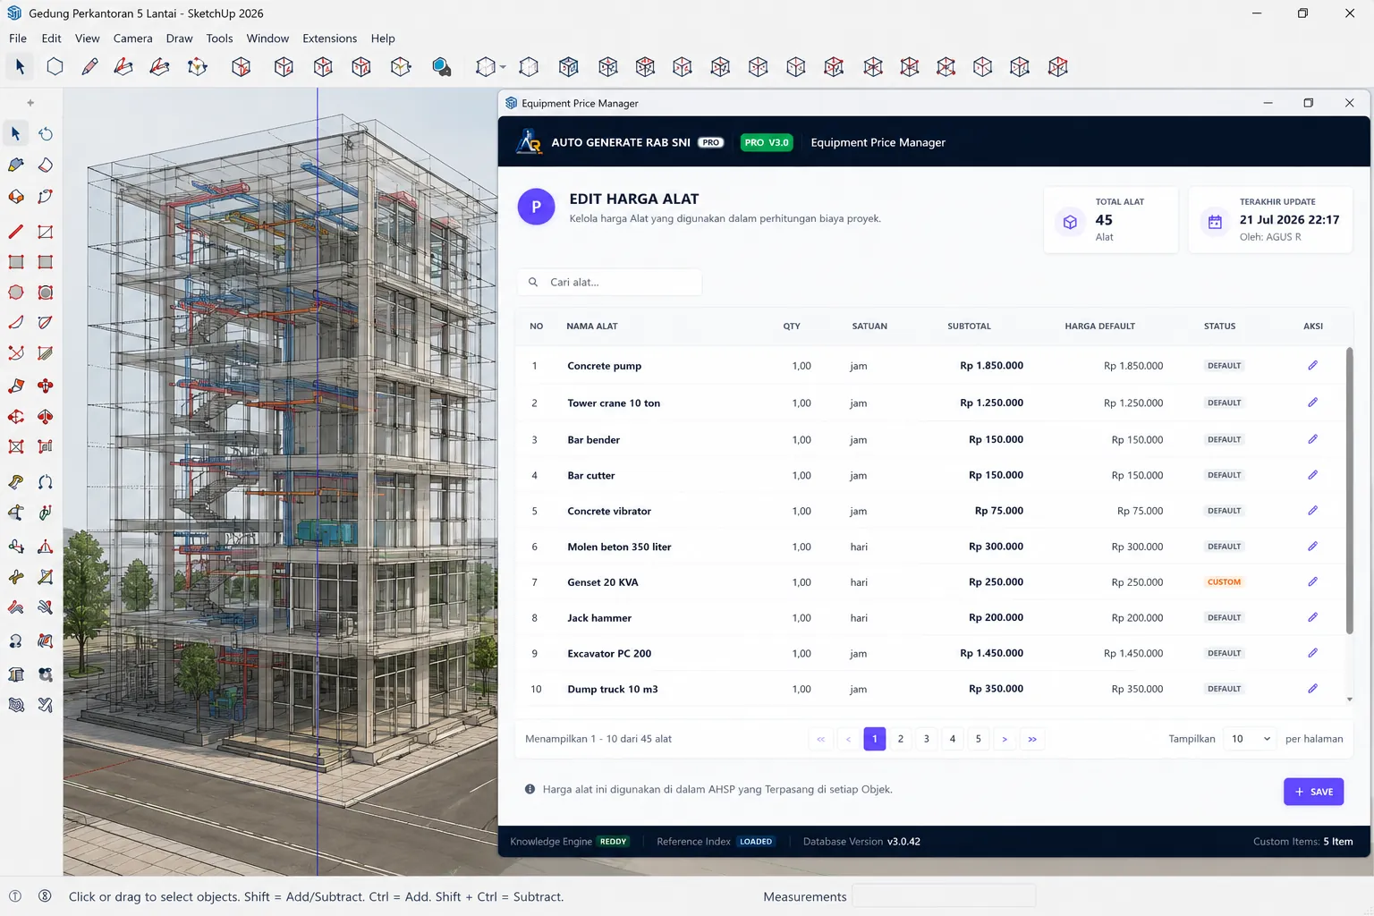Image resolution: width=1374 pixels, height=916 pixels.
Task: Click the next page arrow
Action: (1005, 739)
